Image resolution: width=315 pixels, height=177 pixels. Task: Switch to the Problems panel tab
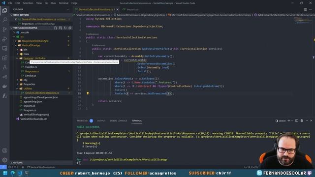pyautogui.click(x=82, y=120)
